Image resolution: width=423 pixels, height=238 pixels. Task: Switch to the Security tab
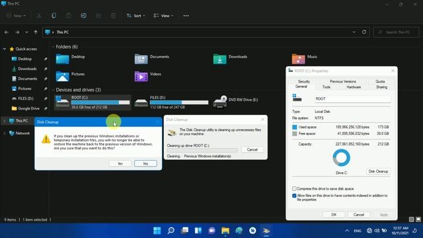304,81
